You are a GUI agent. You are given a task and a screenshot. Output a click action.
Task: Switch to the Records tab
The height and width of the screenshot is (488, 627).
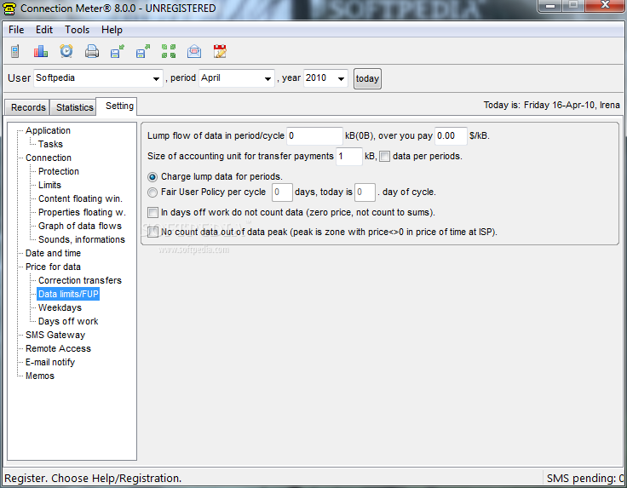(x=27, y=107)
